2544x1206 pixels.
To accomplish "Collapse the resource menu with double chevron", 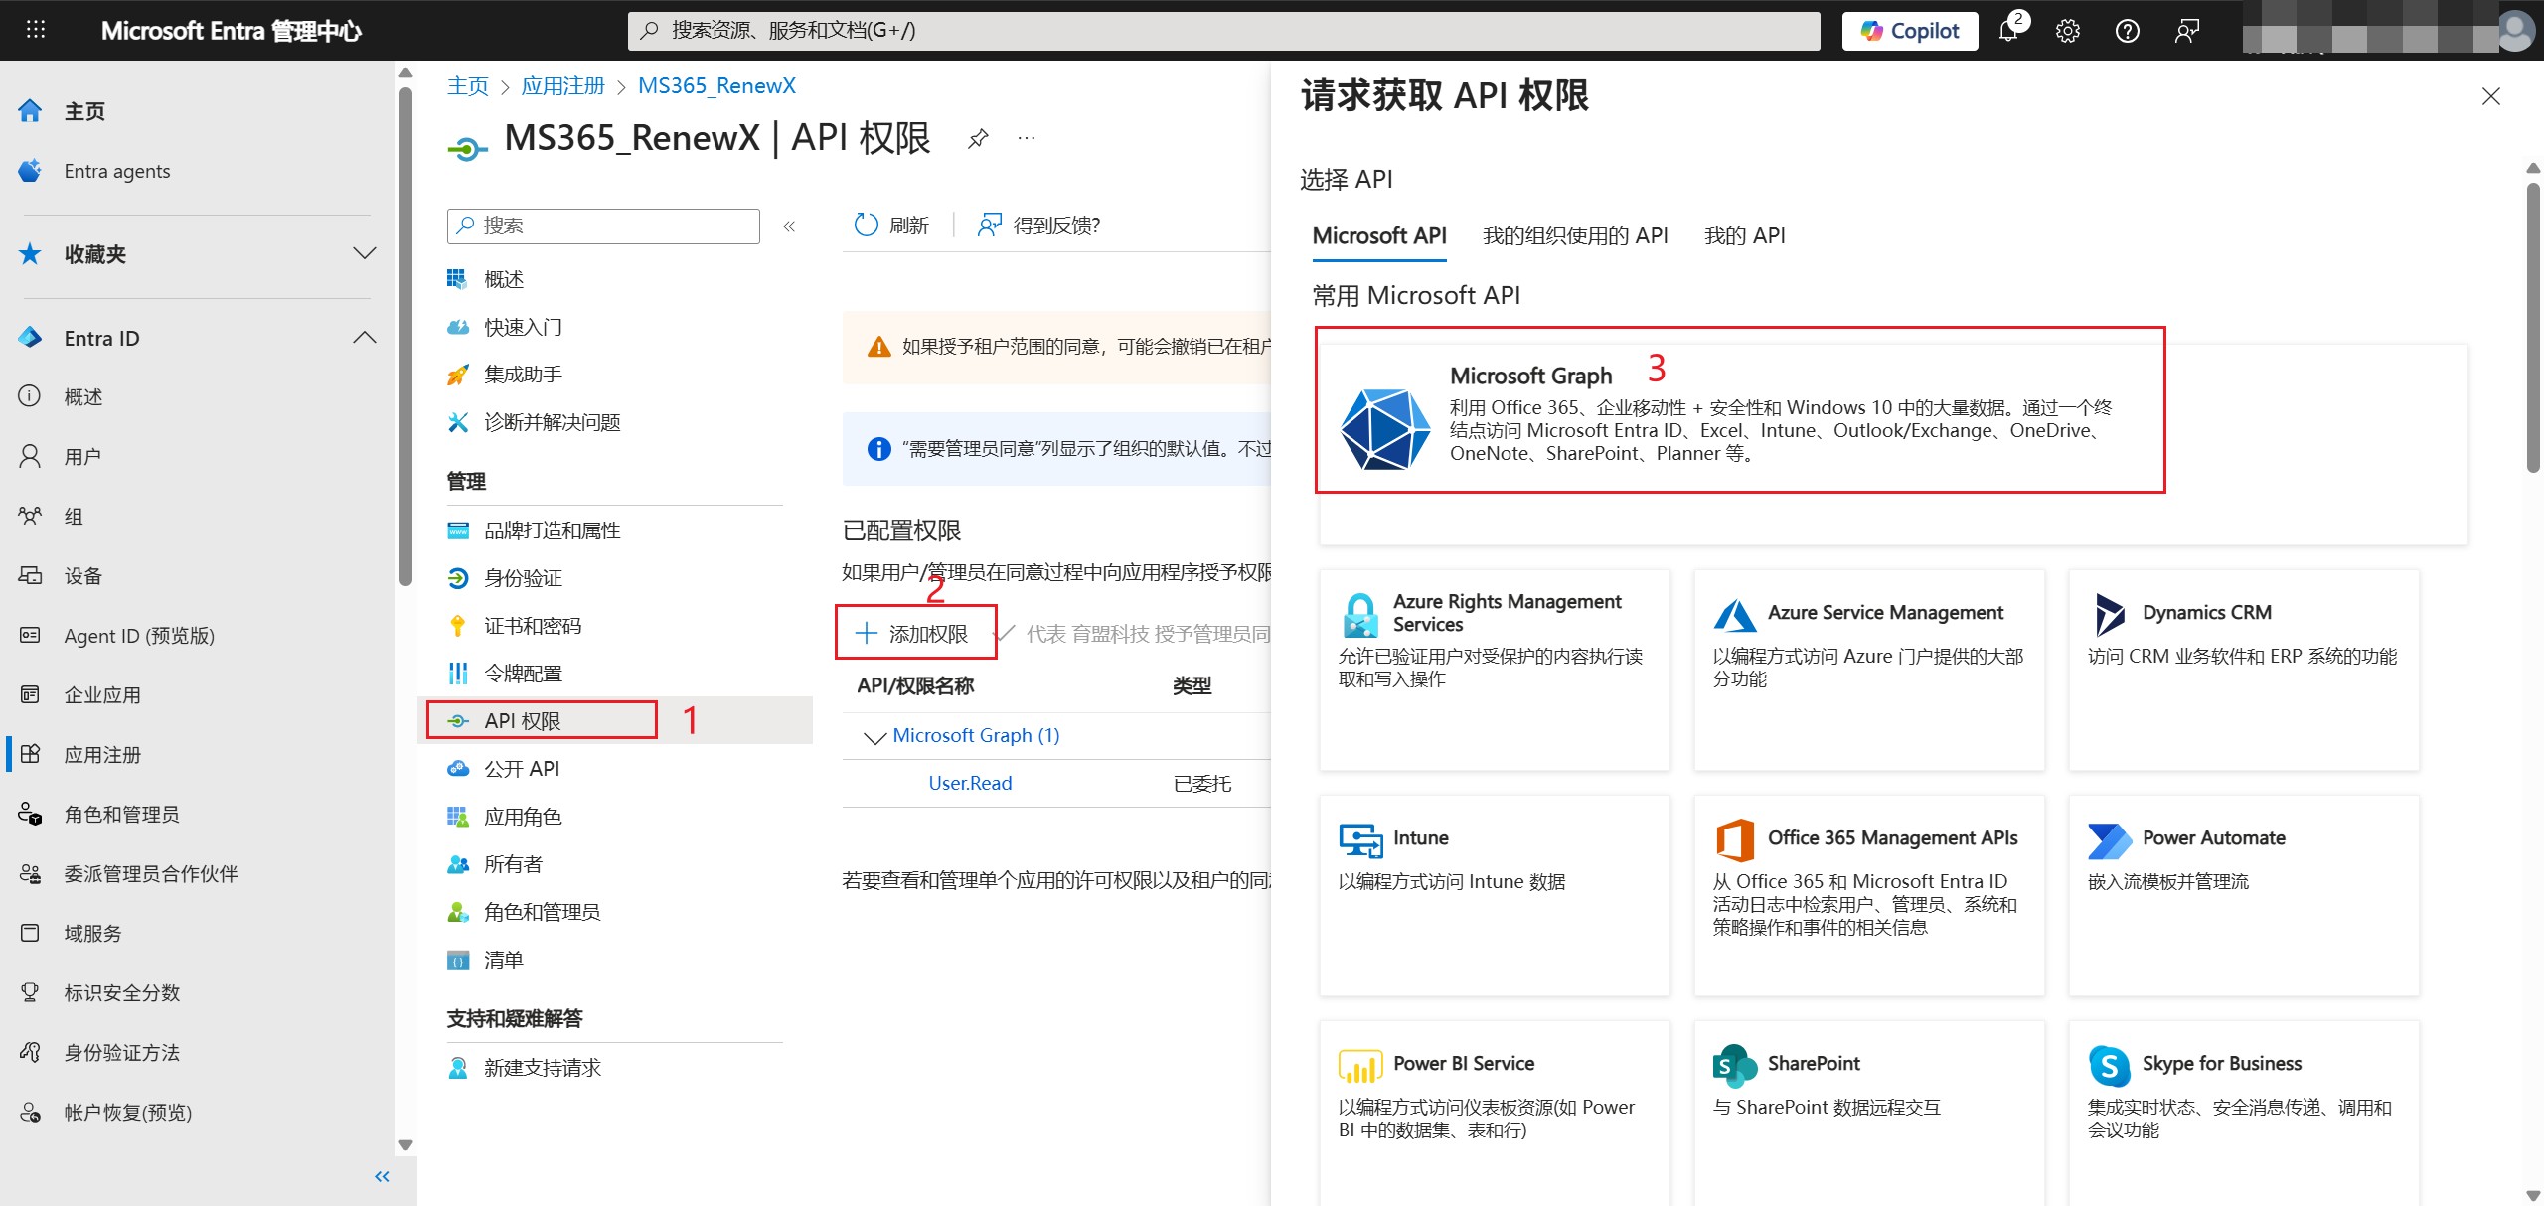I will coord(789,226).
